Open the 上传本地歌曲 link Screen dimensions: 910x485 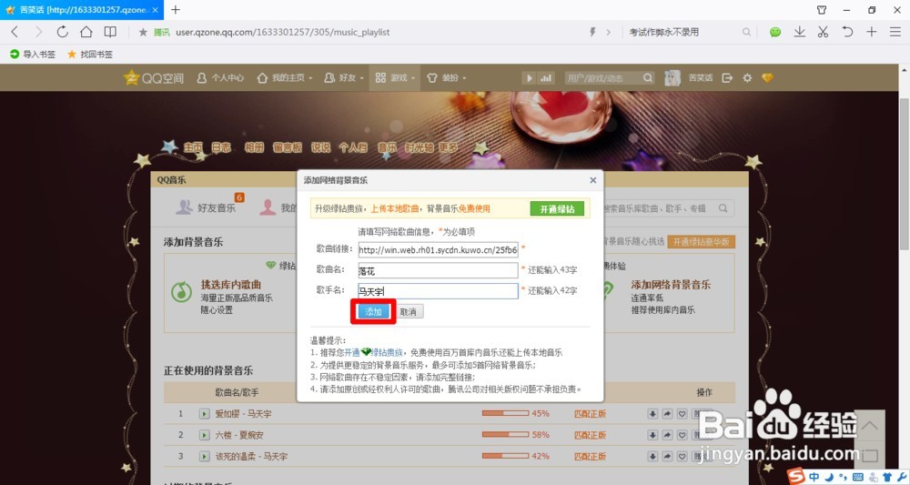[x=395, y=209]
